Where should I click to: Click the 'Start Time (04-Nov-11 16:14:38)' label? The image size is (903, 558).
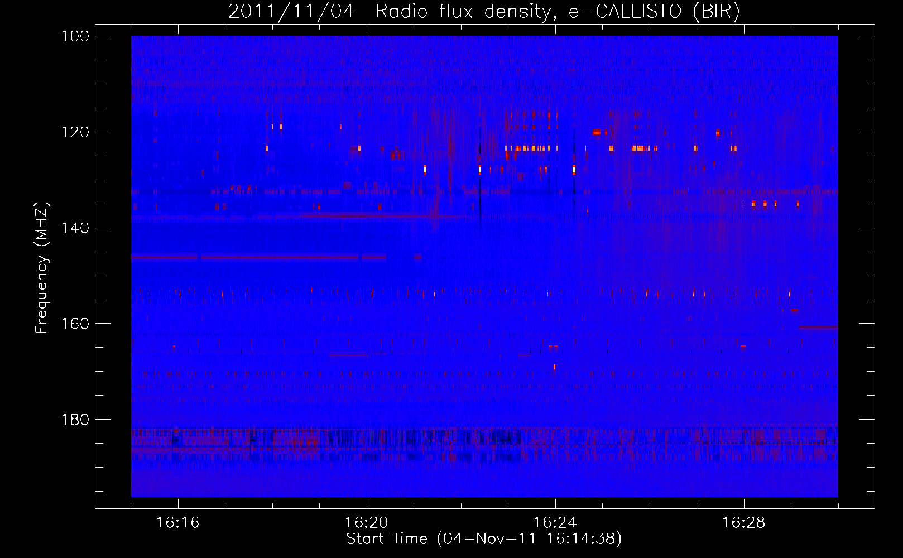(484, 539)
